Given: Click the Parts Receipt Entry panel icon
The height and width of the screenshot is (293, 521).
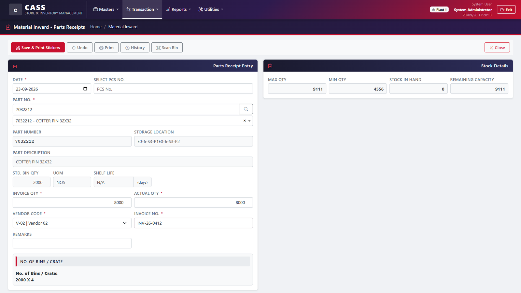Looking at the screenshot, I should (x=15, y=66).
